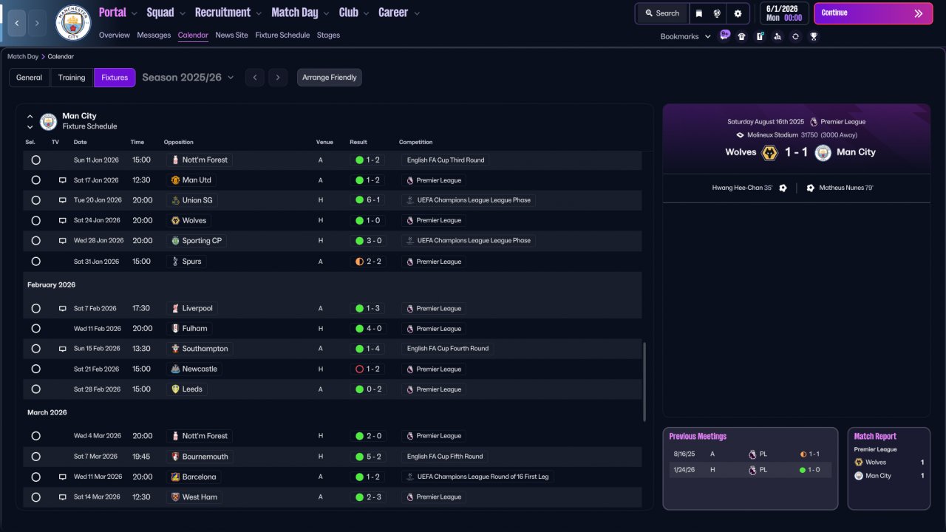Screen dimensions: 946x532
Task: Click the Man City crest above the fixture table
Action: [48, 121]
